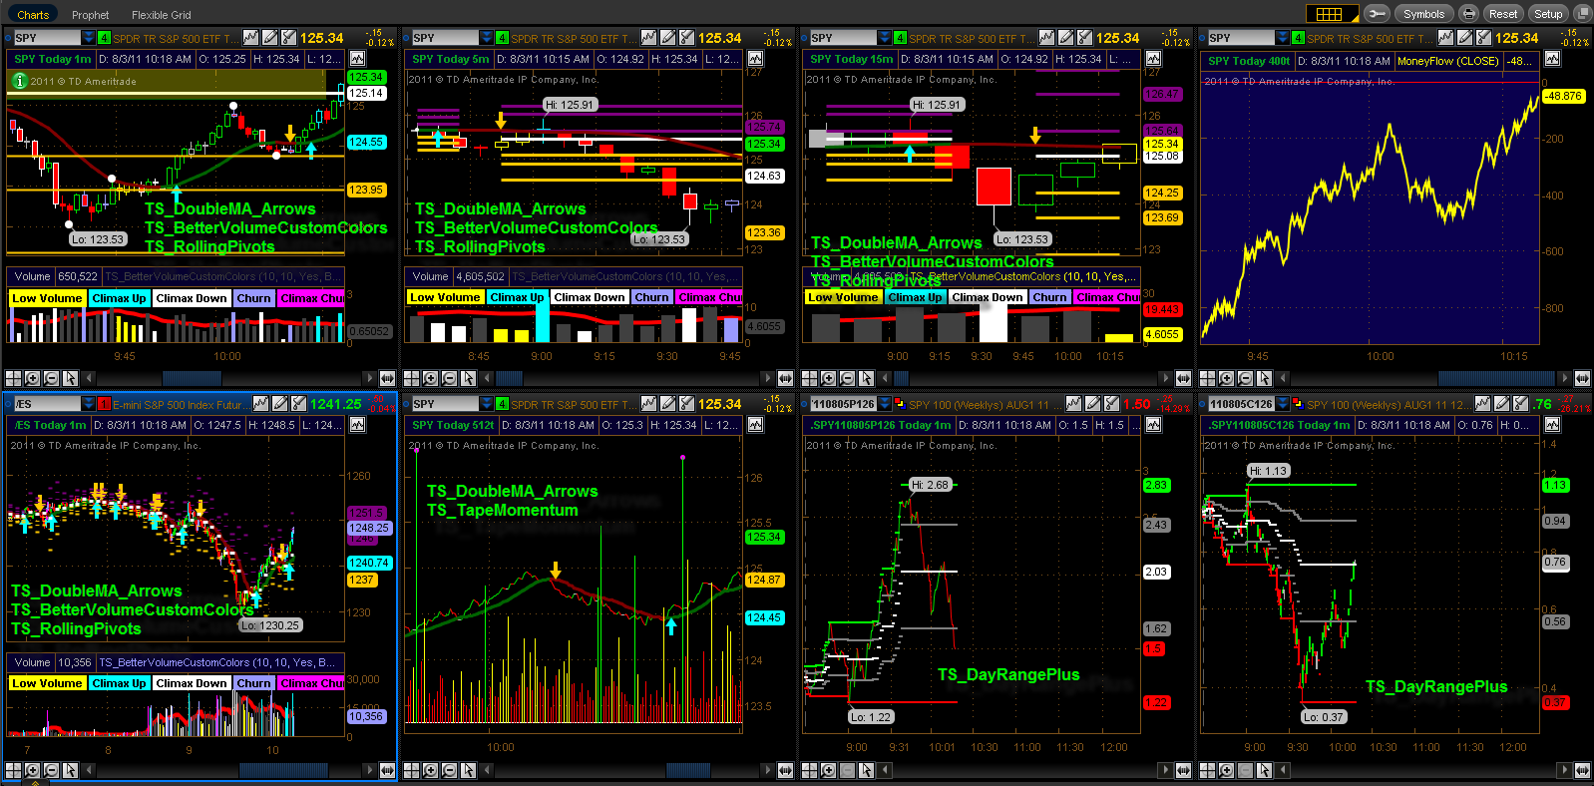This screenshot has height=786, width=1594.
Task: Click green link badge 4 in the SPY 1m chart
Action: pyautogui.click(x=104, y=38)
